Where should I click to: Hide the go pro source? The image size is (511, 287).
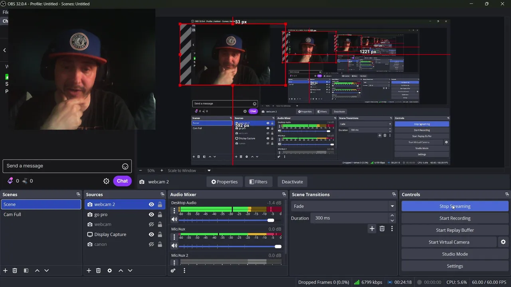(151, 214)
